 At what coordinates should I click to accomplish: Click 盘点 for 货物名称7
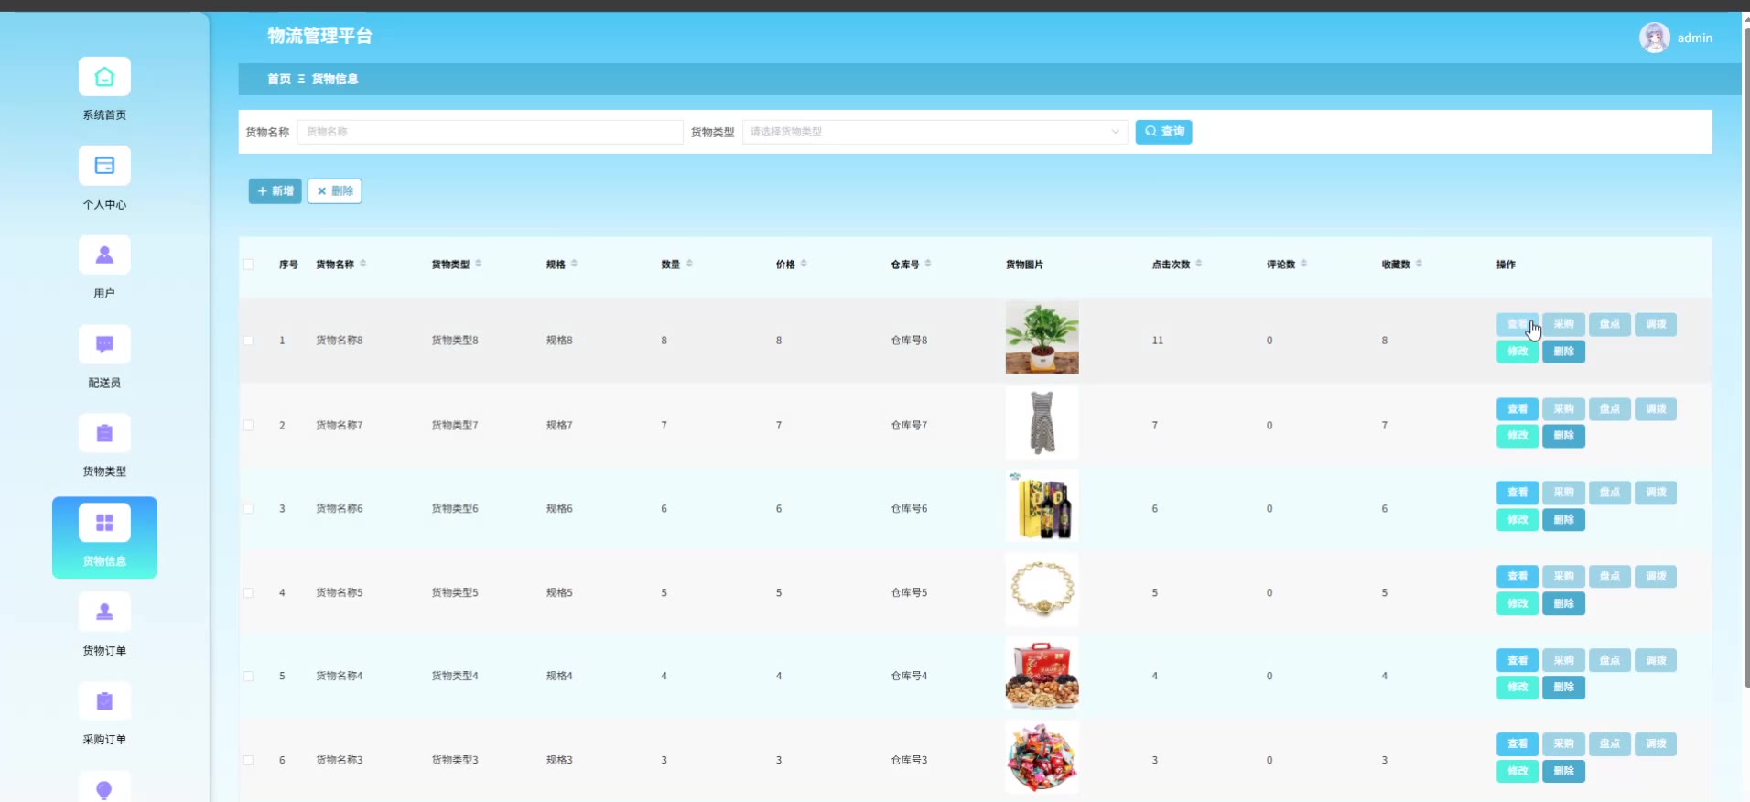[x=1610, y=408]
